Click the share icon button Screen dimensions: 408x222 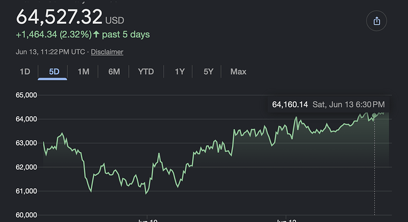[x=376, y=21]
